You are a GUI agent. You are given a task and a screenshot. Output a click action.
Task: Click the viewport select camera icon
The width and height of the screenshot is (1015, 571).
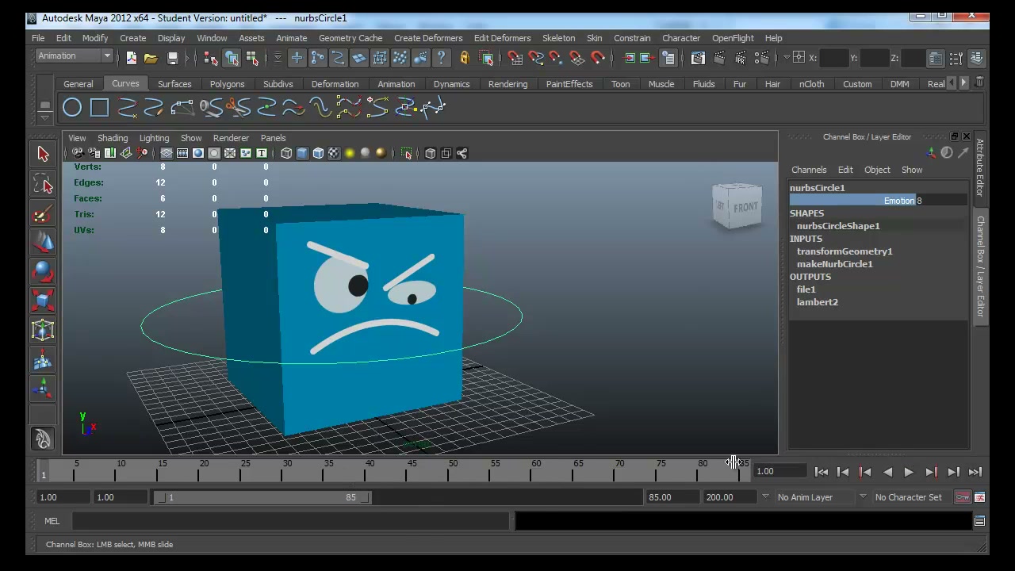click(x=78, y=153)
